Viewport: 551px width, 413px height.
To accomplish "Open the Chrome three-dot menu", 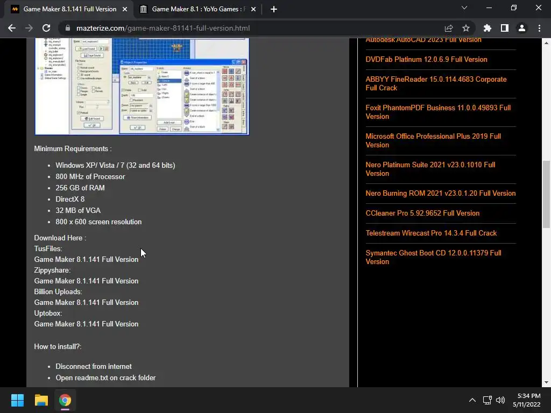I will tap(539, 28).
